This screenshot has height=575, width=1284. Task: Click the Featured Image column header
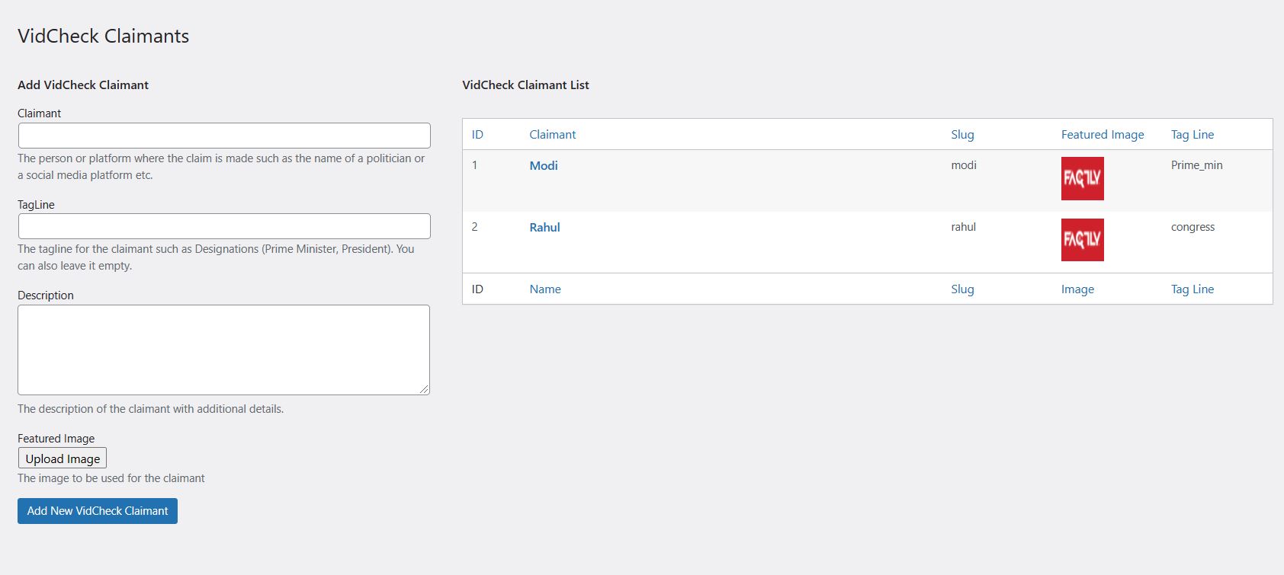pos(1103,134)
